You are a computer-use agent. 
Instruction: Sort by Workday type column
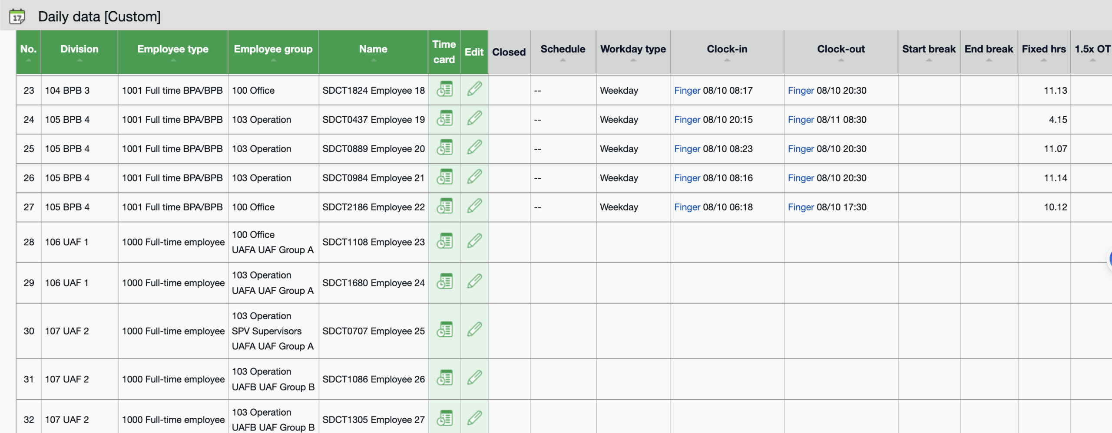[x=633, y=49]
